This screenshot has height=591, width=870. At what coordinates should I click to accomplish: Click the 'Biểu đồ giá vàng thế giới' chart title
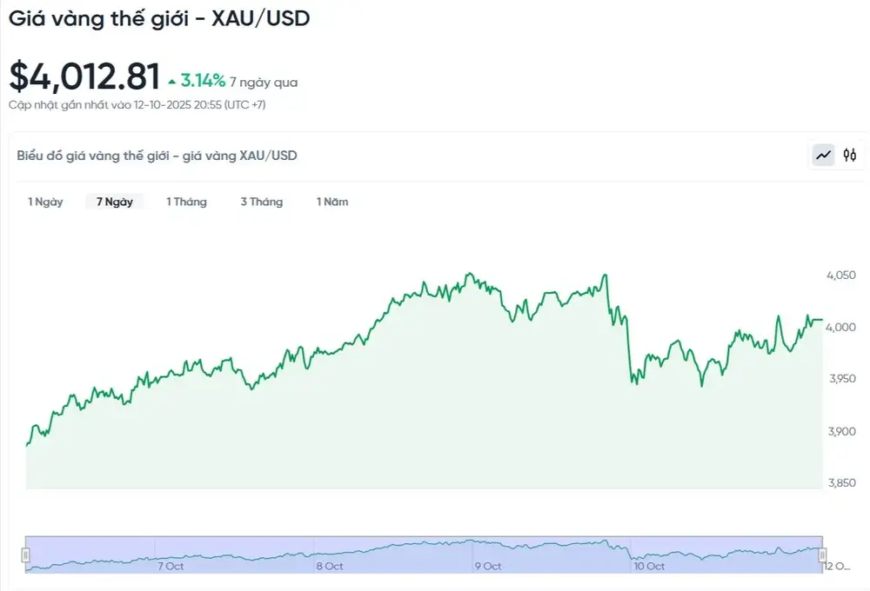[x=157, y=156]
